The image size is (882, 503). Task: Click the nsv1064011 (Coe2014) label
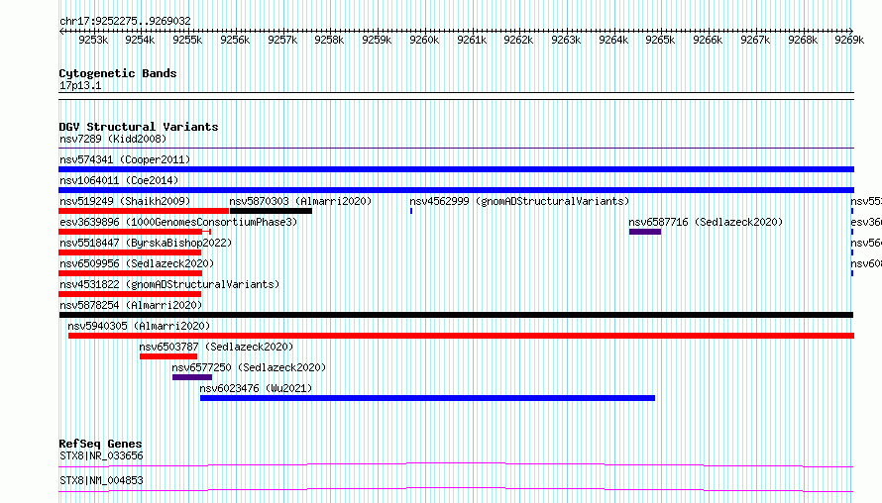click(119, 180)
